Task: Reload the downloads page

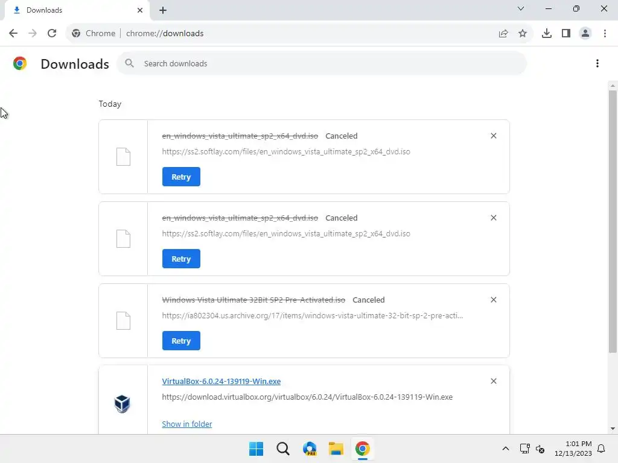Action: coord(52,34)
